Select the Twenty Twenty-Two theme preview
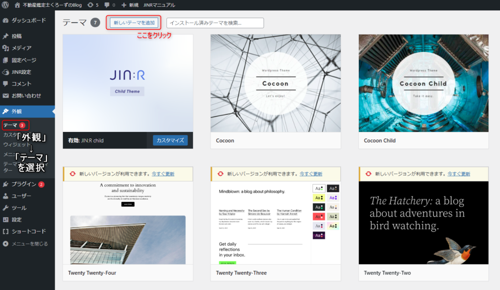Screen dimensions: 500x290 (x=423, y=223)
